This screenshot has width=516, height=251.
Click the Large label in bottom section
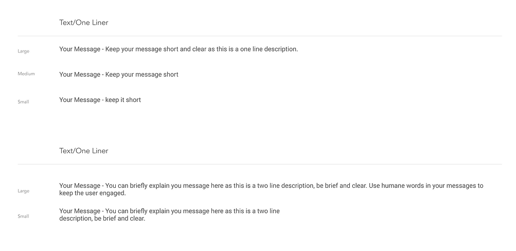[x=23, y=191]
